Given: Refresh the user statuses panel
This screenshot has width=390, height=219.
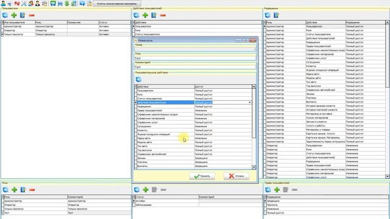Looking at the screenshot, I should [x=136, y=190].
